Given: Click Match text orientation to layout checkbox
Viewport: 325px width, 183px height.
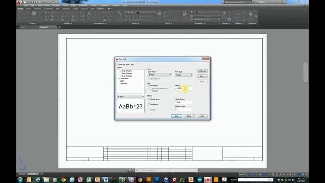Looking at the screenshot, I should [151, 89].
